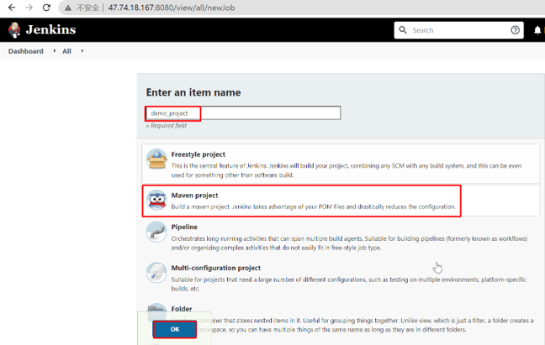The width and height of the screenshot is (545, 345).
Task: Reload the page with the refresh icon
Action: click(46, 8)
